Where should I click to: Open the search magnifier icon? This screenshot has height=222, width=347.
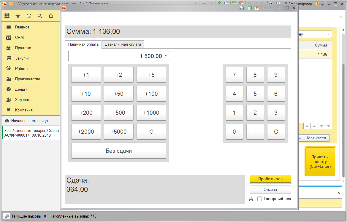pos(40,16)
